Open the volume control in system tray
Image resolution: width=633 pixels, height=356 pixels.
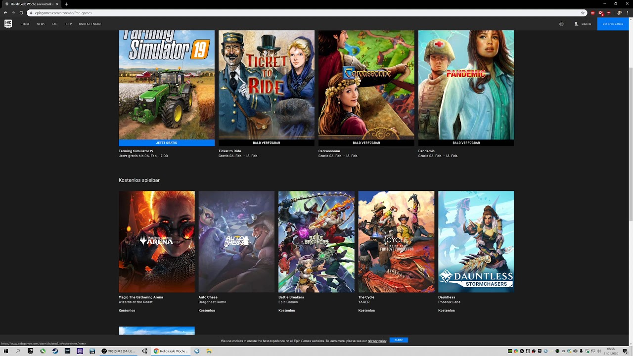[x=599, y=351]
